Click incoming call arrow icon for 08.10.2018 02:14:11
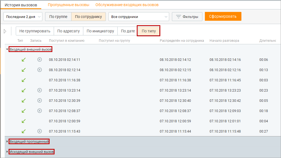 pyautogui.click(x=24, y=60)
